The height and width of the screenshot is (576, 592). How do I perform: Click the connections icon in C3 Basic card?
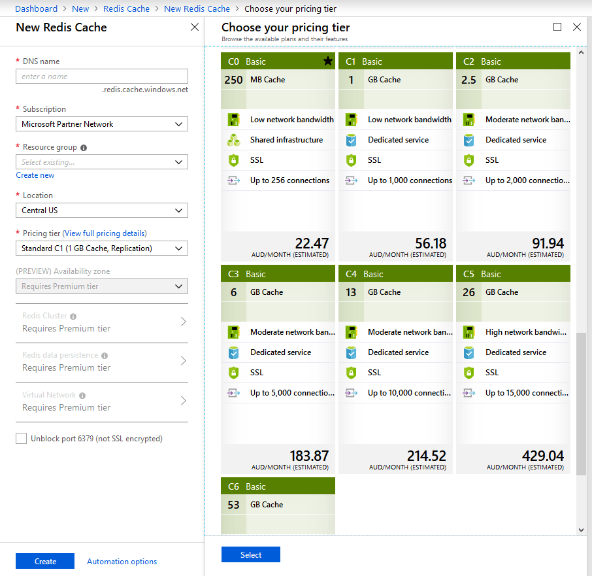234,393
